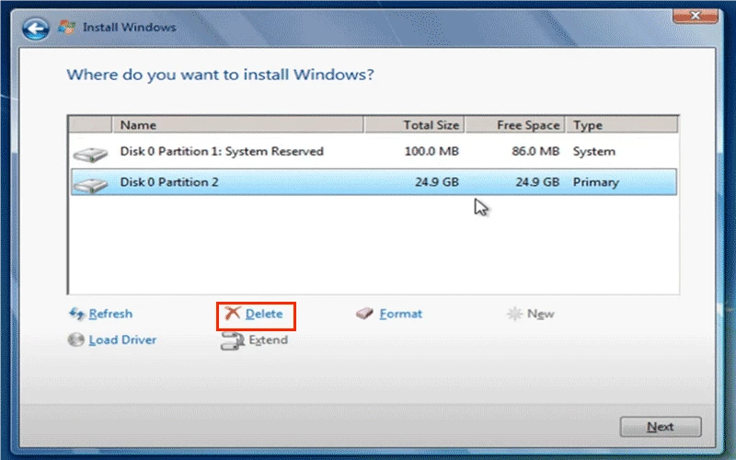736x460 pixels.
Task: Format the selected partition
Action: point(400,314)
